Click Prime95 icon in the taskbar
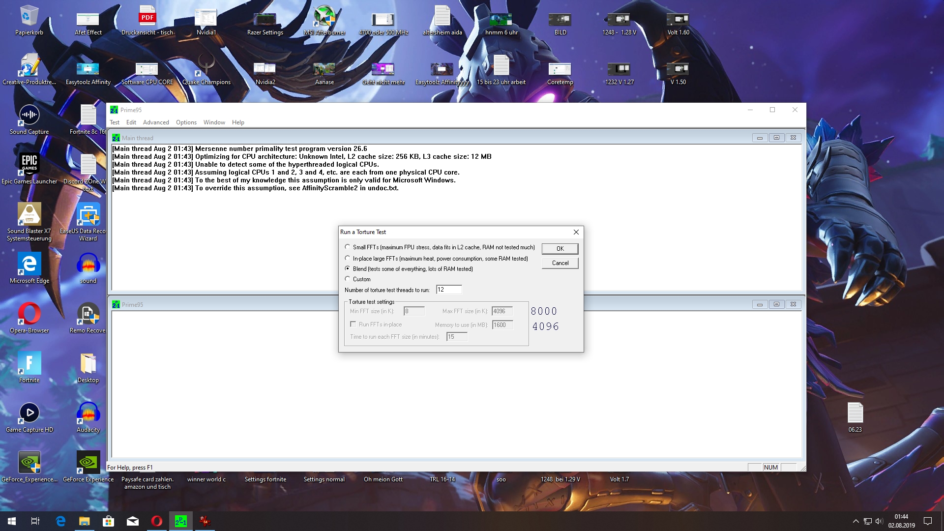The height and width of the screenshot is (531, 944). point(181,521)
